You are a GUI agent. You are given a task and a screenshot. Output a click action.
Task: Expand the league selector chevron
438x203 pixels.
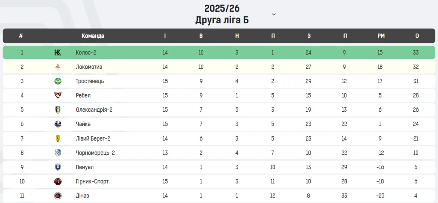click(x=274, y=14)
